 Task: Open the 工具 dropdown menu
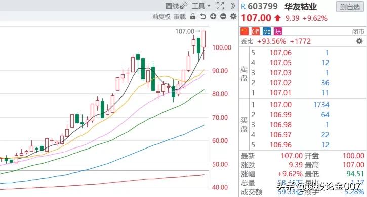click(x=201, y=6)
